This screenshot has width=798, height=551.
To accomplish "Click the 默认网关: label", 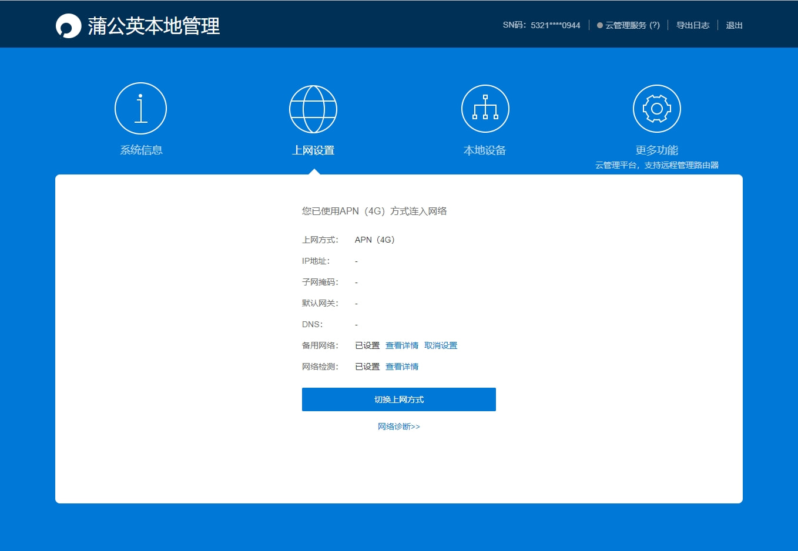I will click(x=320, y=303).
